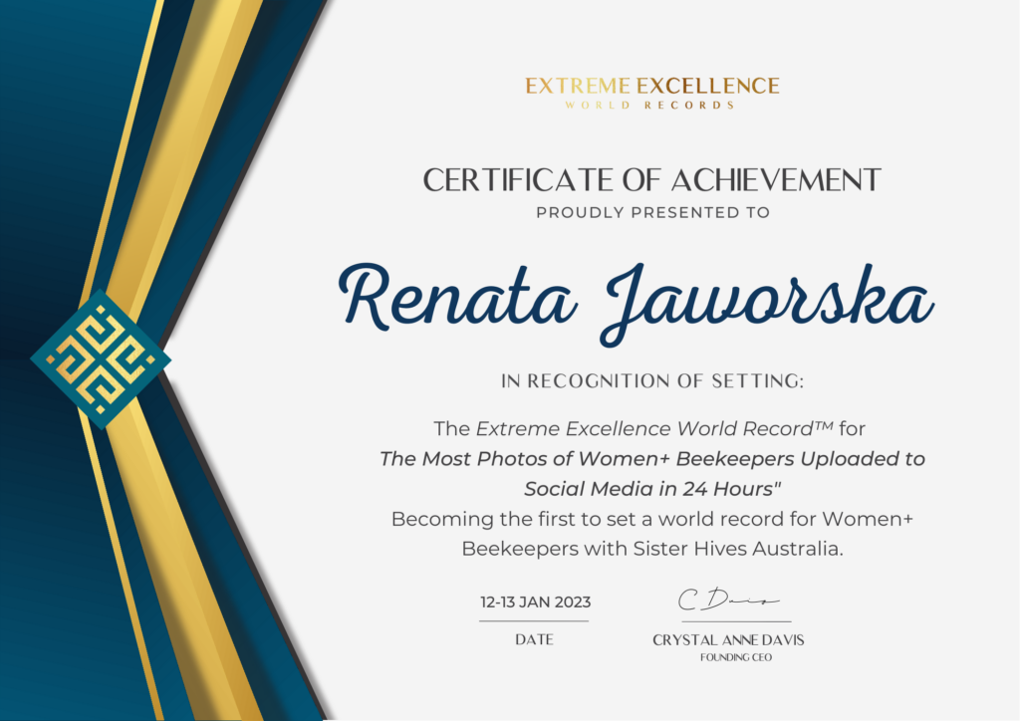The height and width of the screenshot is (721, 1020).
Task: Select the bold Most Photos of Women+ Beekeepers line
Action: point(652,459)
